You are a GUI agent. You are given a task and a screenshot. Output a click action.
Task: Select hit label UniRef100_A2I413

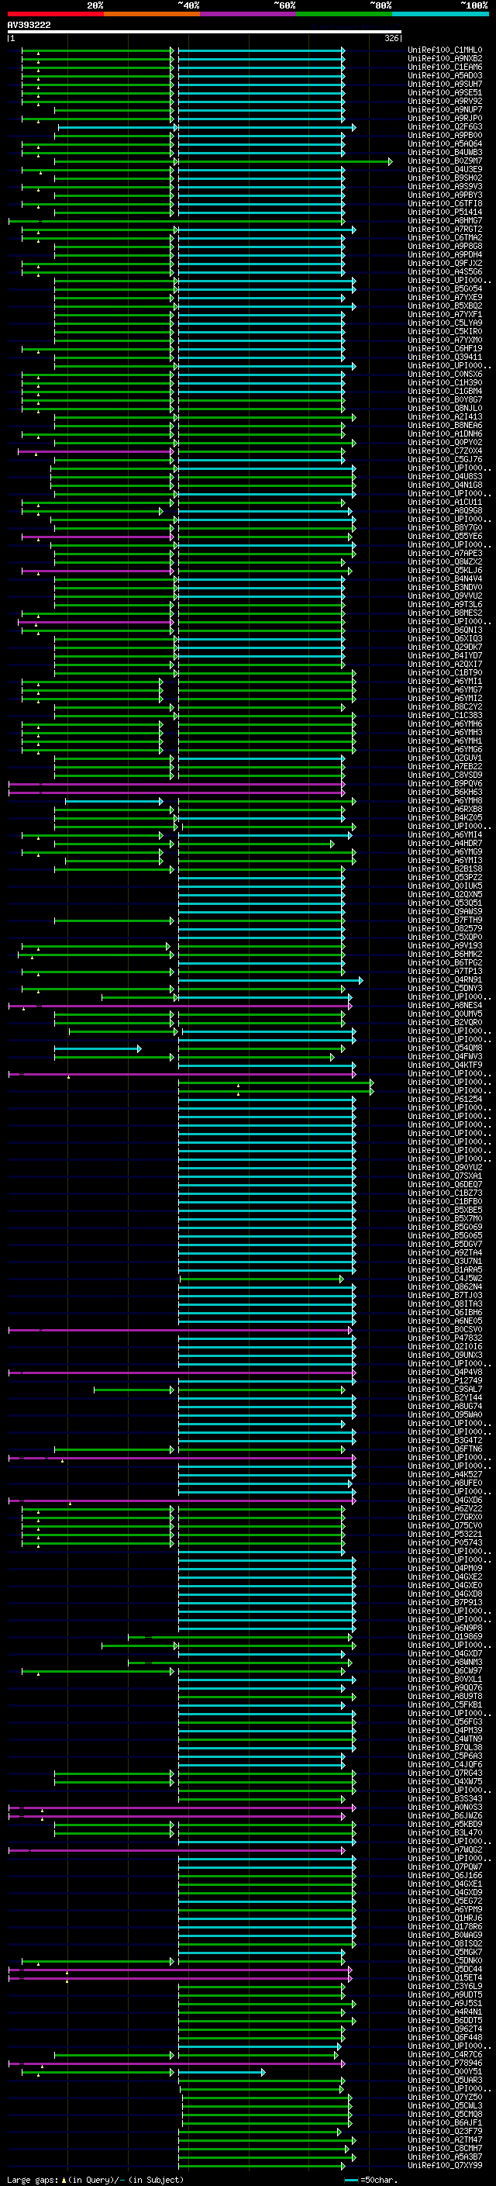click(x=445, y=417)
